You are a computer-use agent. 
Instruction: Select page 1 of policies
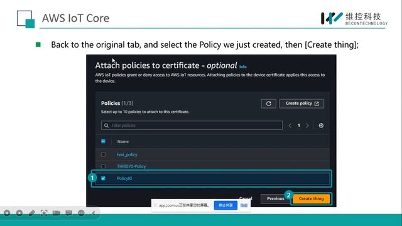pyautogui.click(x=299, y=126)
